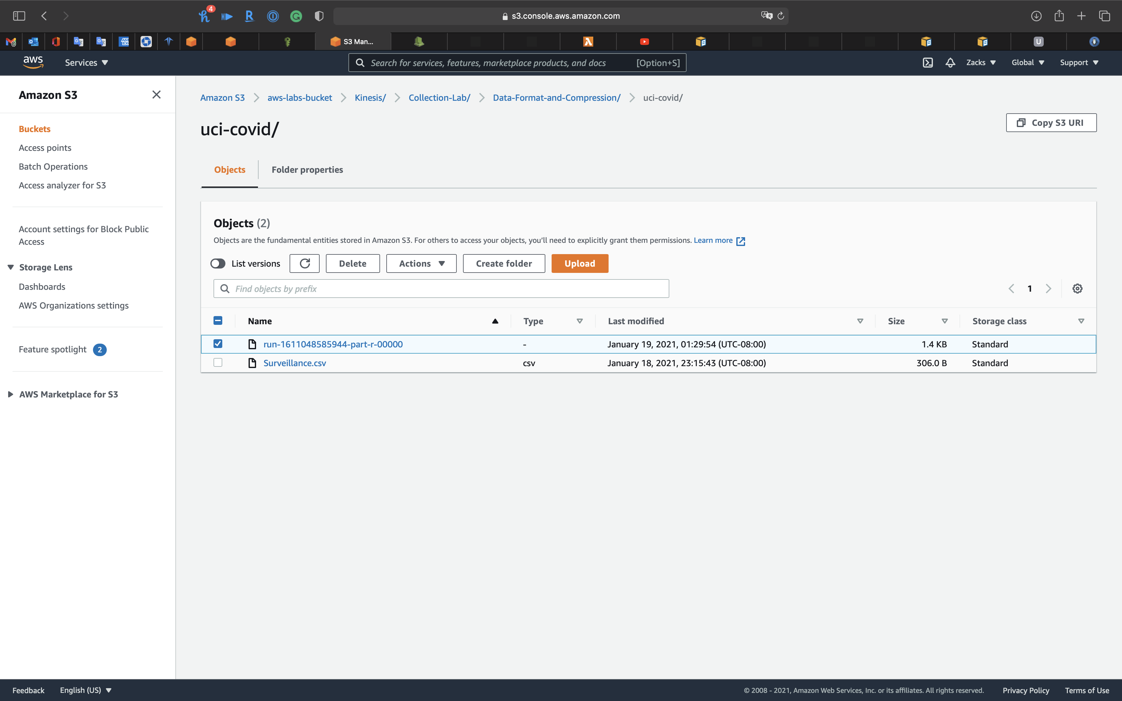Image resolution: width=1122 pixels, height=701 pixels.
Task: Open the notifications bell icon
Action: 950,63
